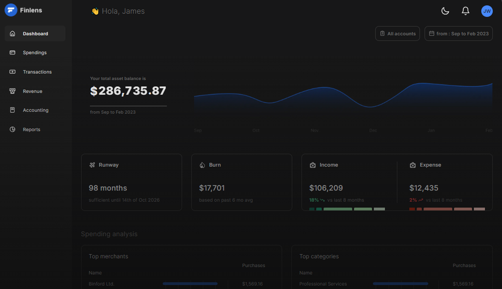Open the JW profile avatar

[x=486, y=11]
